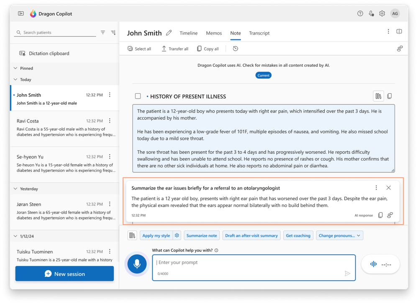
Task: Click the Get coaching button
Action: (298, 235)
